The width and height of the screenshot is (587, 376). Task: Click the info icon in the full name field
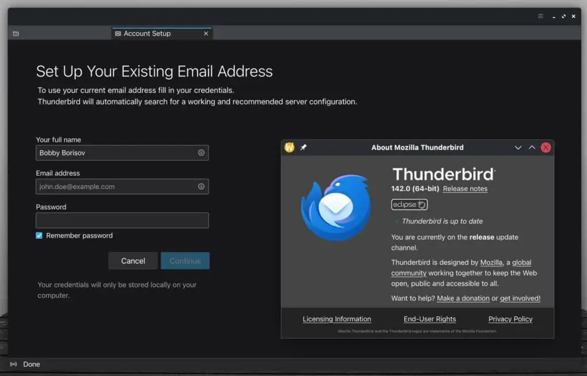point(201,153)
